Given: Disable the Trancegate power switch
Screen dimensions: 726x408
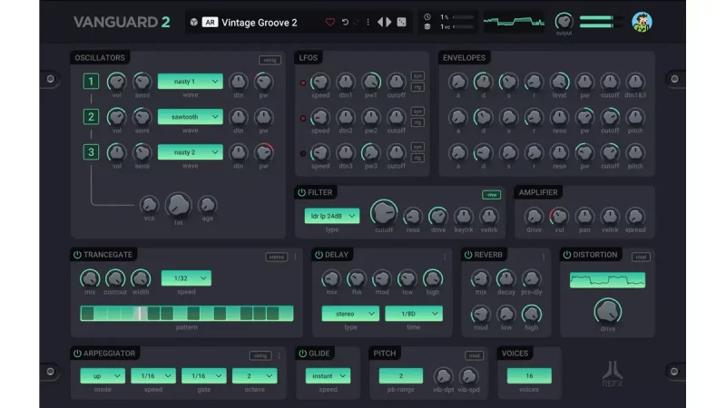Looking at the screenshot, I should 77,255.
